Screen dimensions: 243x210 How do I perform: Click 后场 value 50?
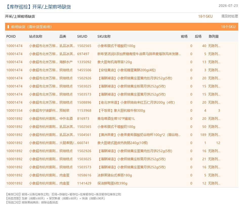(x=204, y=127)
